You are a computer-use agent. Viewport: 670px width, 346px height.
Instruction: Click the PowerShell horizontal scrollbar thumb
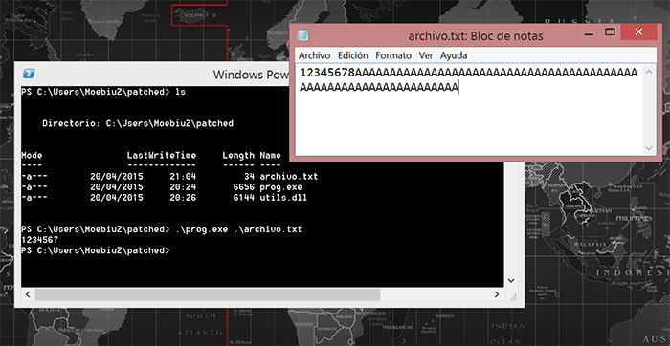(208, 294)
